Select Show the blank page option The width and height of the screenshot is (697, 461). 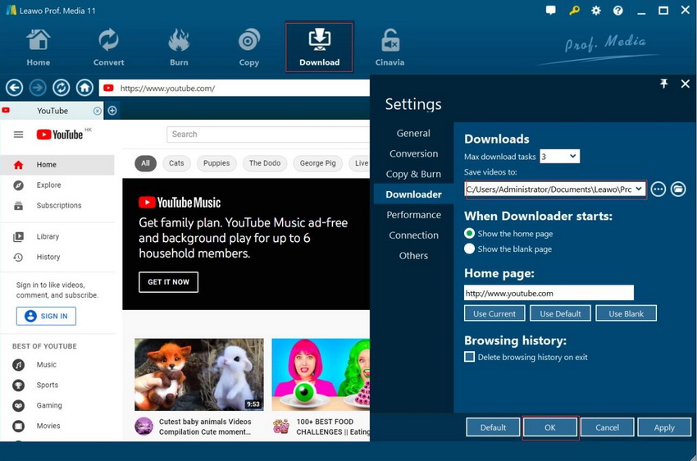pyautogui.click(x=470, y=249)
